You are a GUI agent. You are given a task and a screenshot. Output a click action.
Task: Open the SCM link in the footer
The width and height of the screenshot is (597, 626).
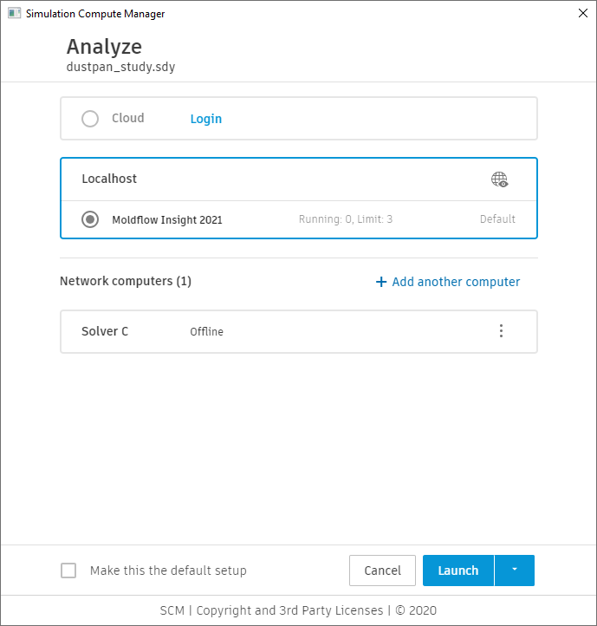(172, 610)
